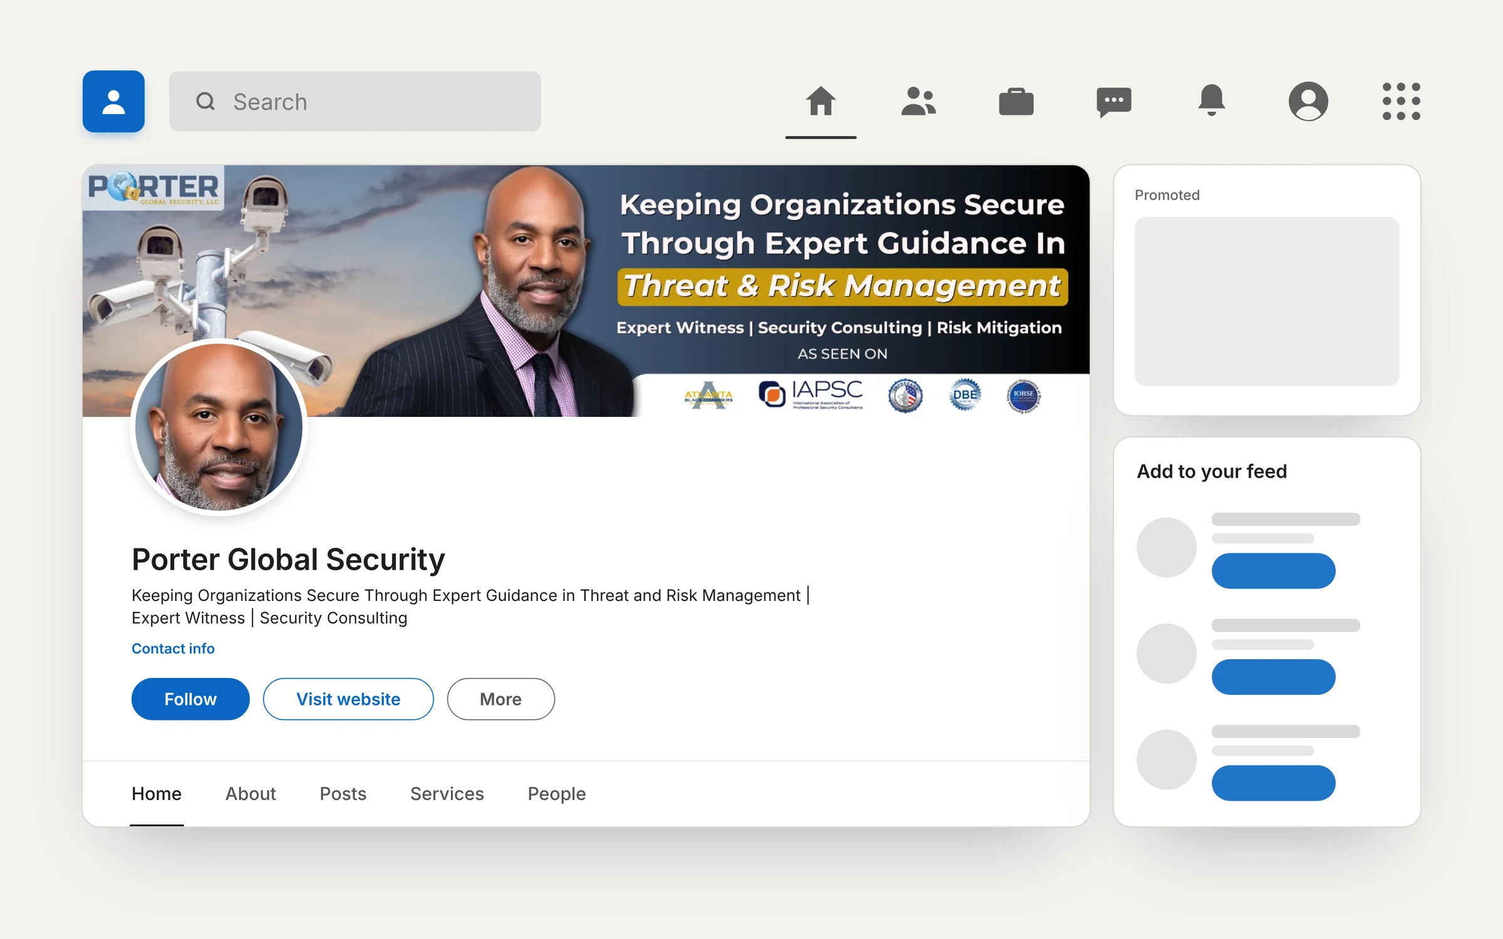The image size is (1503, 939).
Task: Open the account avatar icon
Action: tap(1308, 101)
